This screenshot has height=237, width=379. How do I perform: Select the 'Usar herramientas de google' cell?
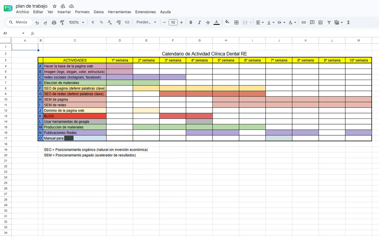pos(75,121)
